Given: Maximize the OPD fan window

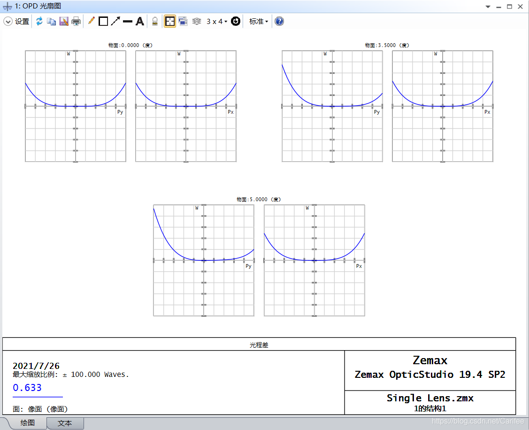Looking at the screenshot, I should (x=509, y=7).
